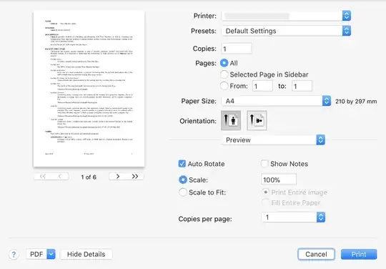This screenshot has height=269, width=386.
Task: Open help with question mark button
Action: tap(14, 255)
